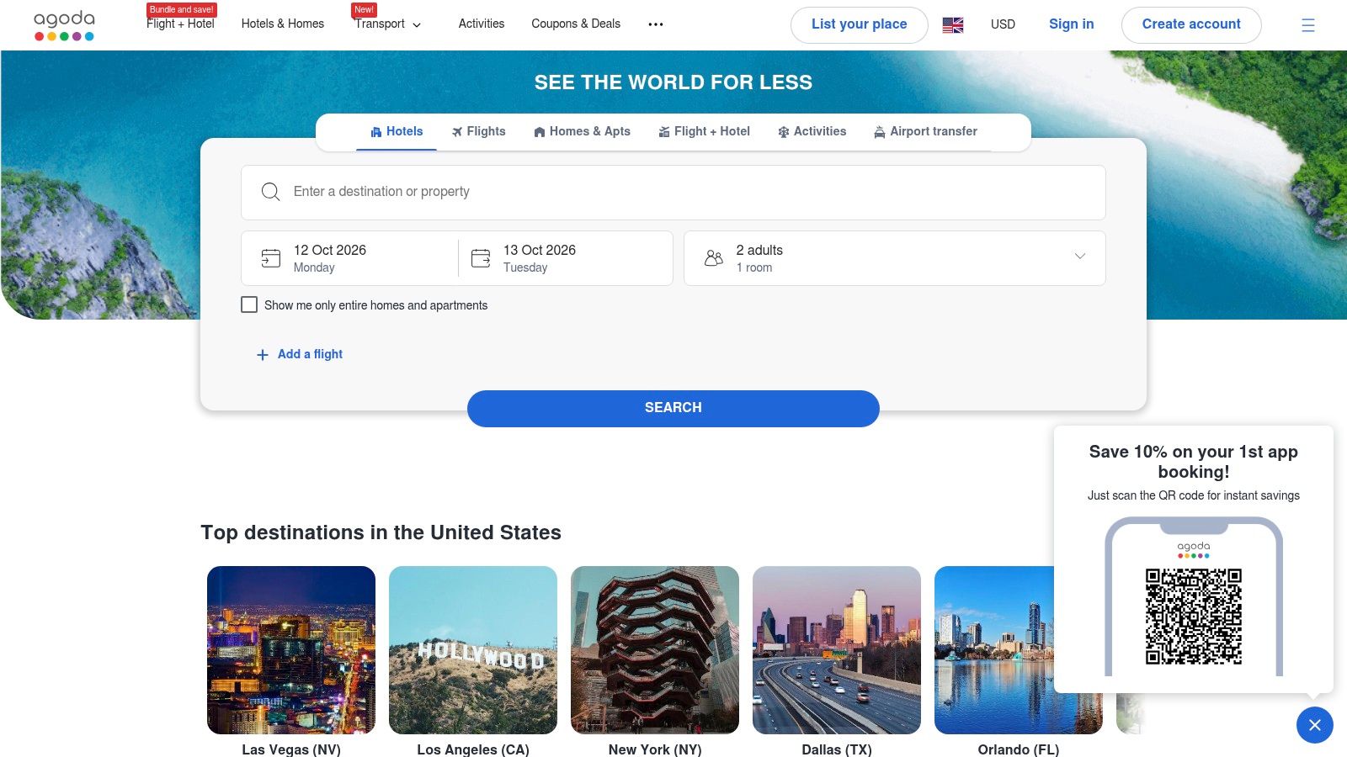This screenshot has height=757, width=1347.
Task: Click the QR code in the app promo
Action: pyautogui.click(x=1194, y=617)
